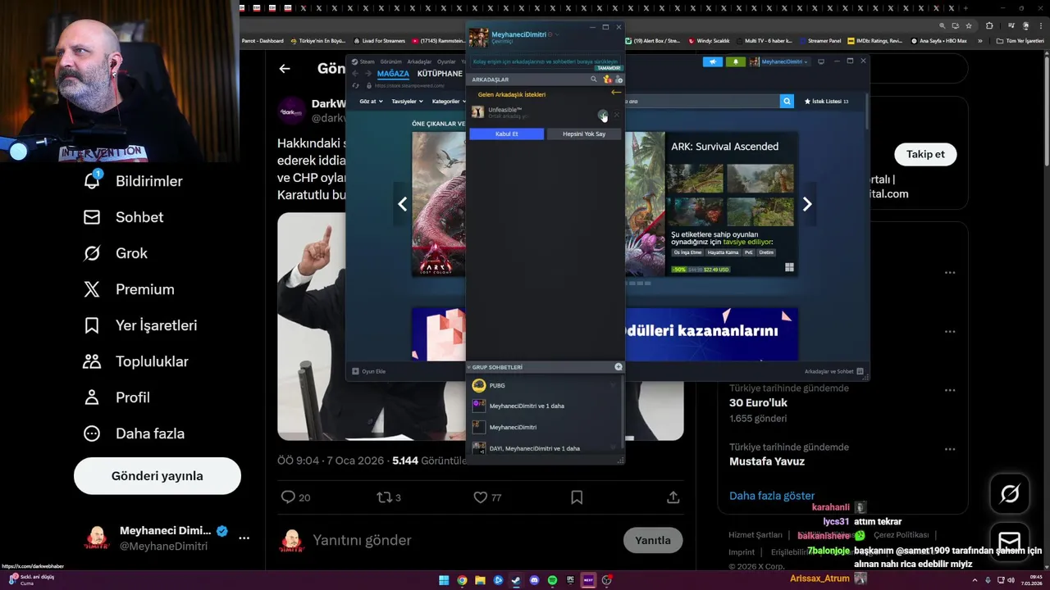Viewport: 1050px width, 590px height.
Task: Open the 30 Euro'luk trending topic
Action: (758, 402)
